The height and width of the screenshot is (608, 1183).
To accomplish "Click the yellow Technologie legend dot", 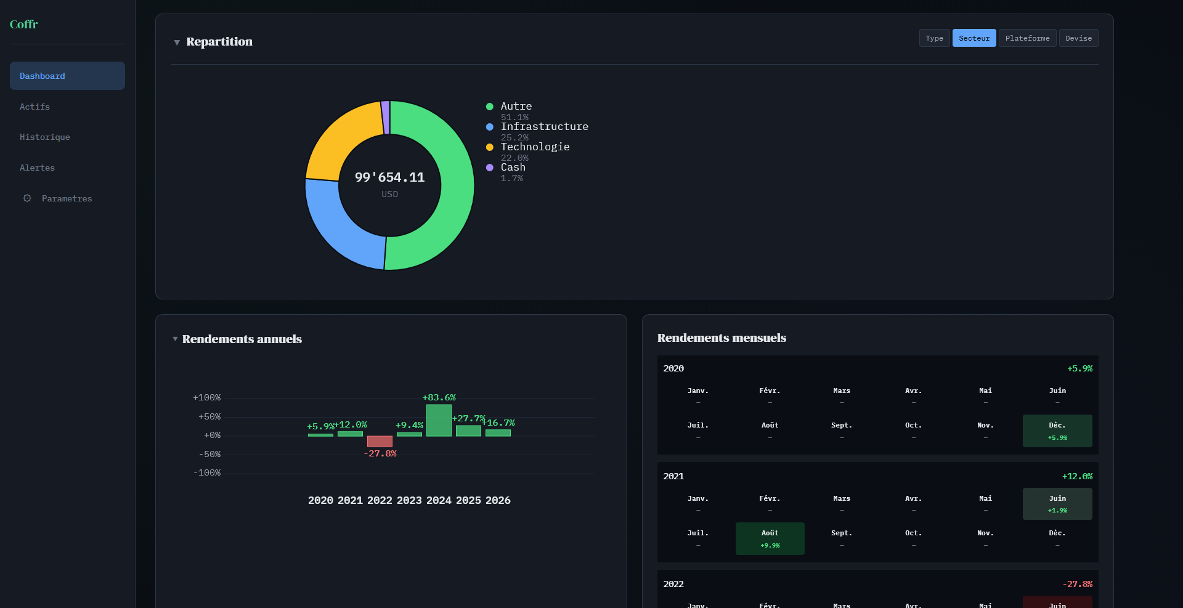I will tap(489, 147).
